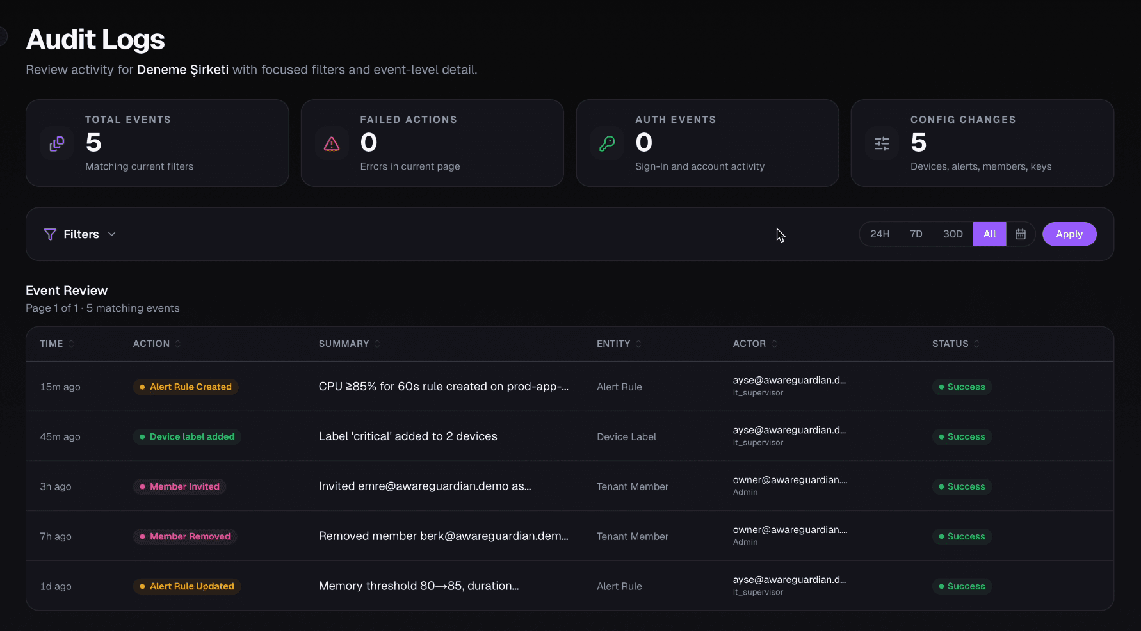The width and height of the screenshot is (1141, 631).
Task: Click the actor email in 15m ago row
Action: (x=789, y=380)
